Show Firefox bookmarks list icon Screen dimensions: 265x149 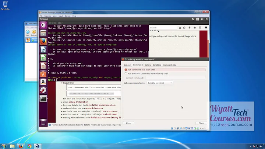184,28
